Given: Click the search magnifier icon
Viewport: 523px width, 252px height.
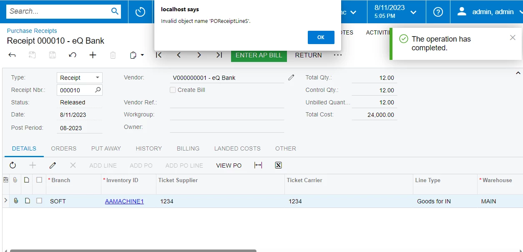Looking at the screenshot, I should (x=115, y=12).
